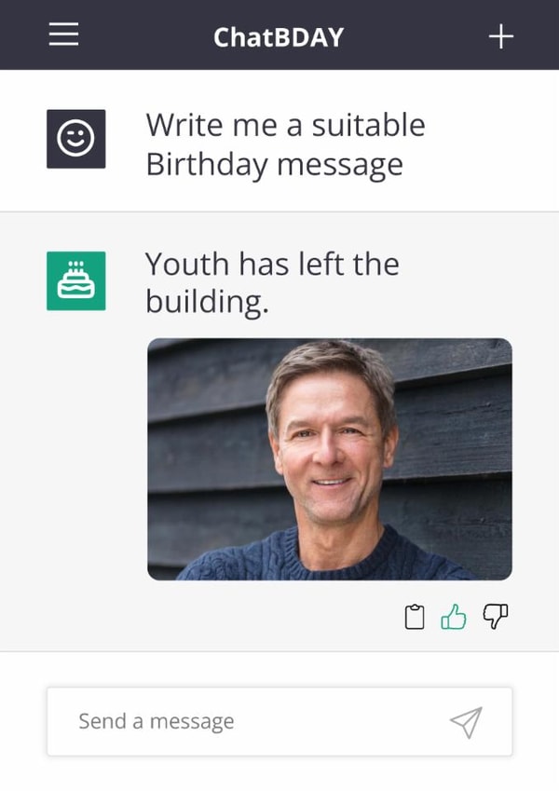559x791 pixels.
Task: Click the smiley face user avatar
Action: click(77, 138)
